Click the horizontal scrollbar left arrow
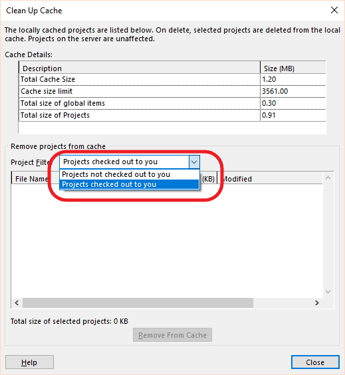 pyautogui.click(x=17, y=303)
